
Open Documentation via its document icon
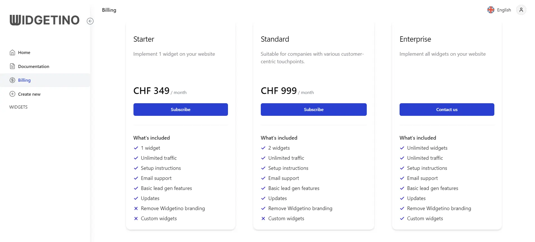click(12, 66)
